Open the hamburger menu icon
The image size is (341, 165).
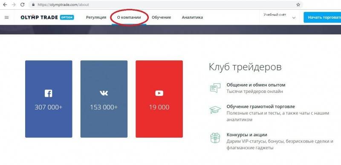[x=6, y=17]
